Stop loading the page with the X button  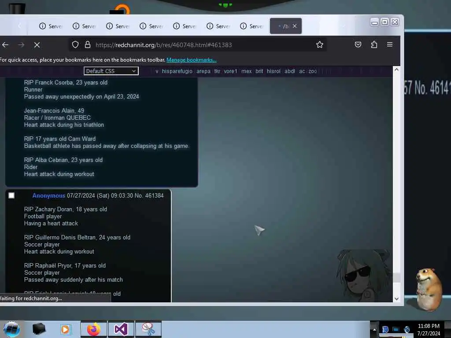(37, 45)
